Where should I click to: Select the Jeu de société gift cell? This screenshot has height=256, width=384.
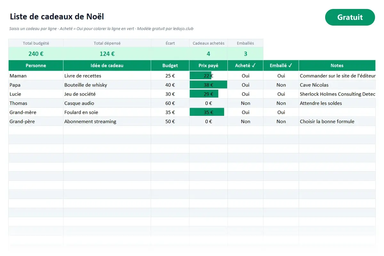(107, 94)
